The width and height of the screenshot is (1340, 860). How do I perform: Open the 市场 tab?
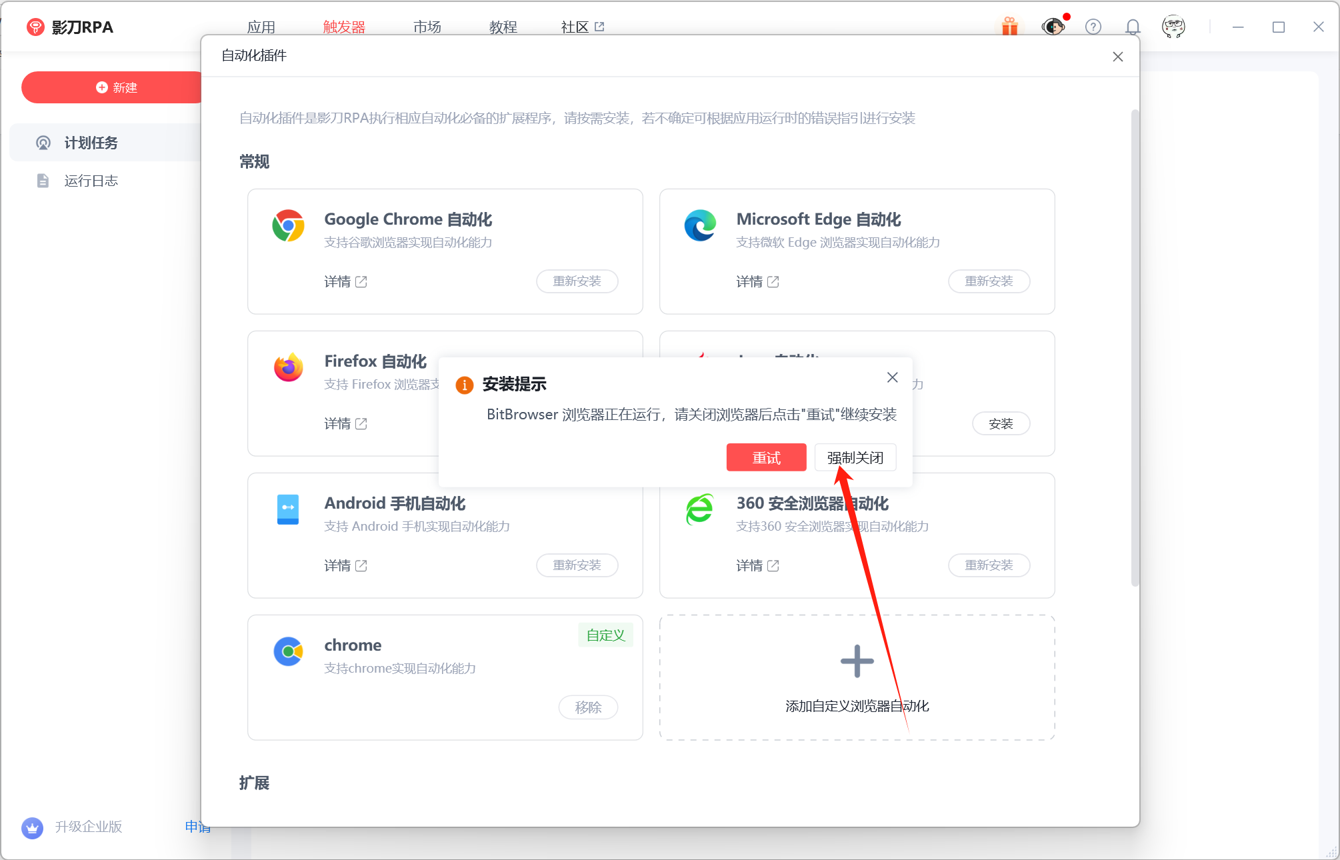coord(427,27)
